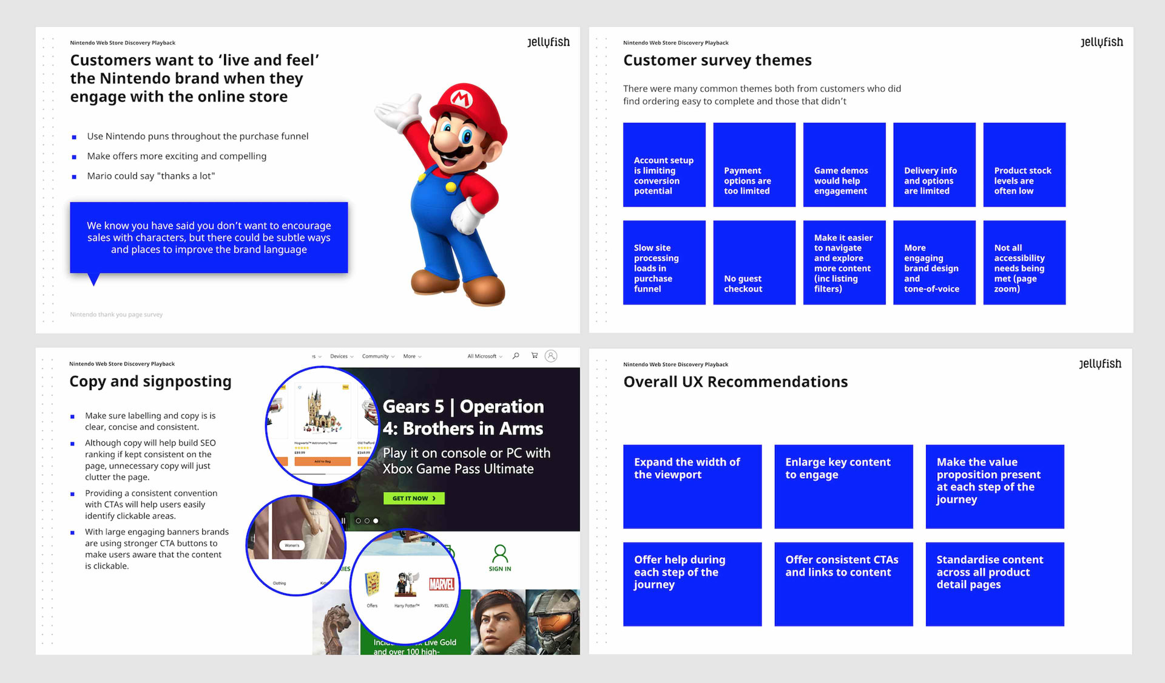Viewport: 1165px width, 683px height.
Task: Click the Jellyfish logo on Mario slide
Action: 549,42
